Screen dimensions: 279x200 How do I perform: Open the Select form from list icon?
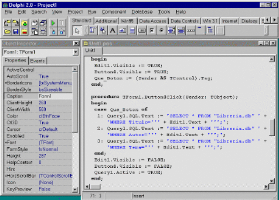pos(43,23)
